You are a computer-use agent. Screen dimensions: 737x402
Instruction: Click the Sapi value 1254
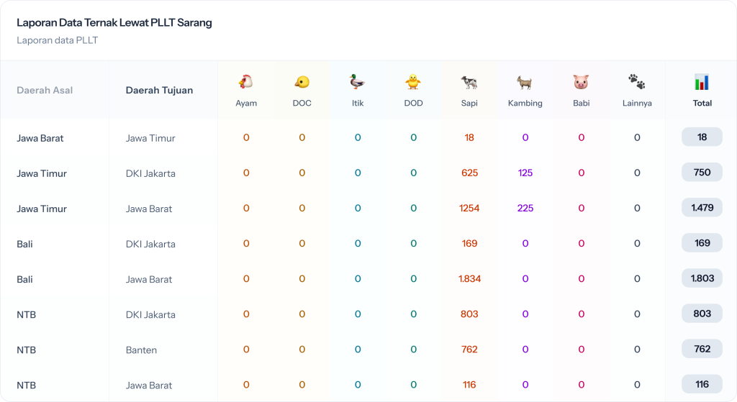click(469, 209)
